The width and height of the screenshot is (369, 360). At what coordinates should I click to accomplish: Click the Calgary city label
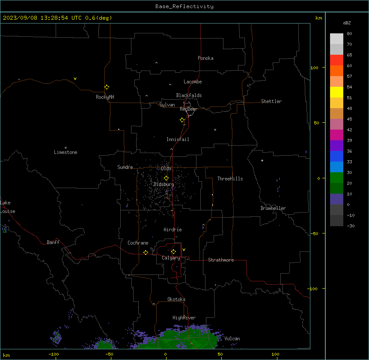pyautogui.click(x=171, y=258)
